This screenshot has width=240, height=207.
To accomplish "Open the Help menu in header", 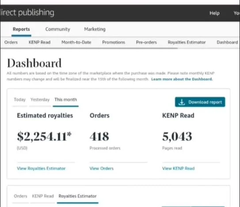I will point(214,13).
